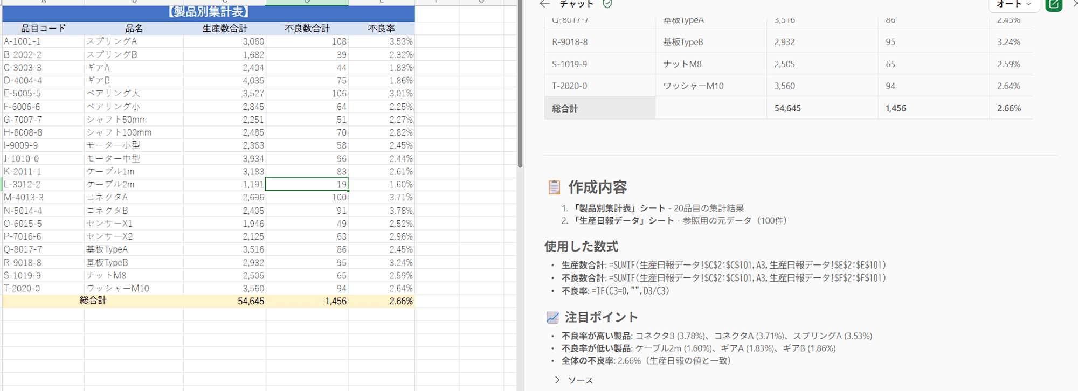Select the センサーX1 cell

click(x=134, y=224)
